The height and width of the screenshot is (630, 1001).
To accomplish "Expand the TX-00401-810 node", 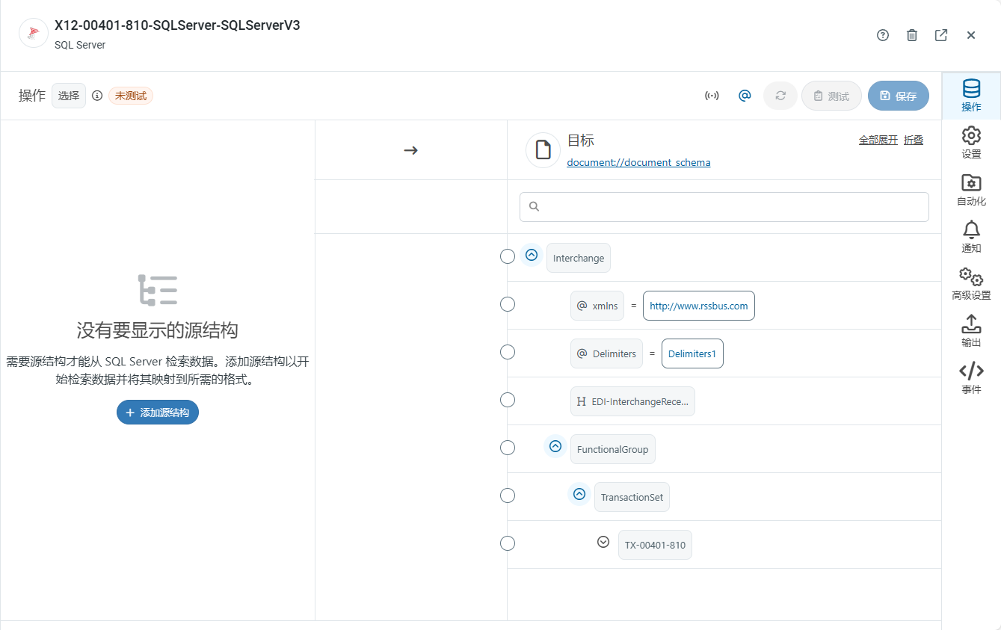I will pos(603,542).
